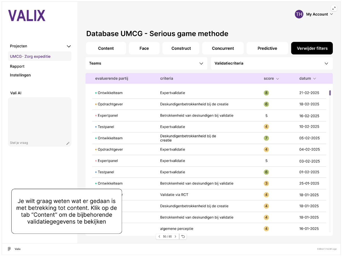Go to the next prototype frame
Viewport: 343px width, 257px height.
pyautogui.click(x=175, y=236)
